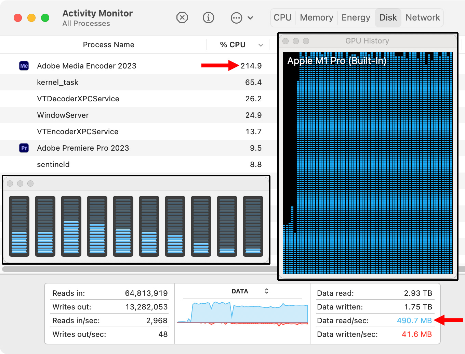Switch to the Energy tab
This screenshot has height=354, width=465.
pos(356,17)
